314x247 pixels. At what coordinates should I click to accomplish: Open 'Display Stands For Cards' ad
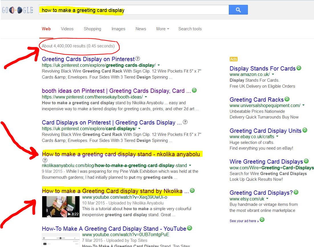(x=262, y=69)
